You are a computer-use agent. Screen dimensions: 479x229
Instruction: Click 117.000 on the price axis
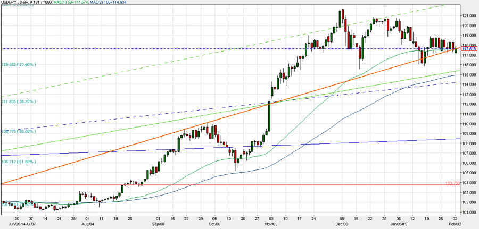click(x=469, y=55)
